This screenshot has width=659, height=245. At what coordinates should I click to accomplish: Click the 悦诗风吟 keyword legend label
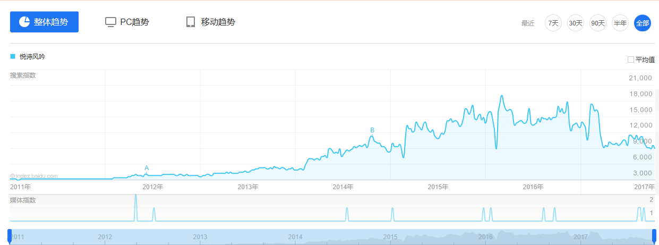[x=33, y=56]
